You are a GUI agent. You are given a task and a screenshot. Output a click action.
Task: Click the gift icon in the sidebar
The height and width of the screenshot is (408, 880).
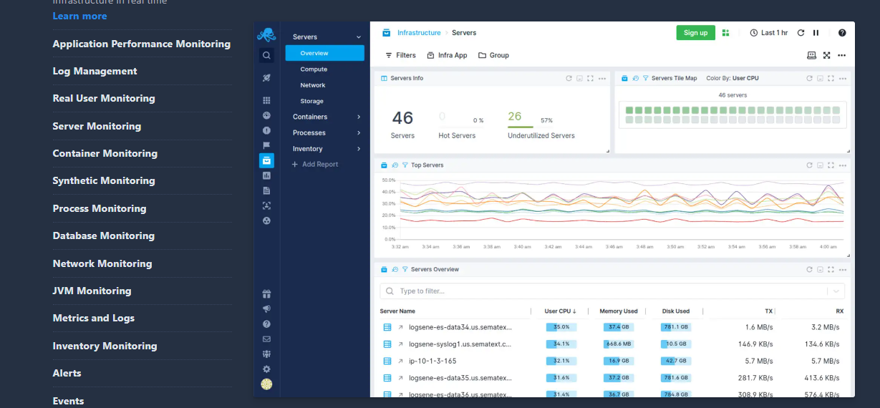[x=266, y=293]
